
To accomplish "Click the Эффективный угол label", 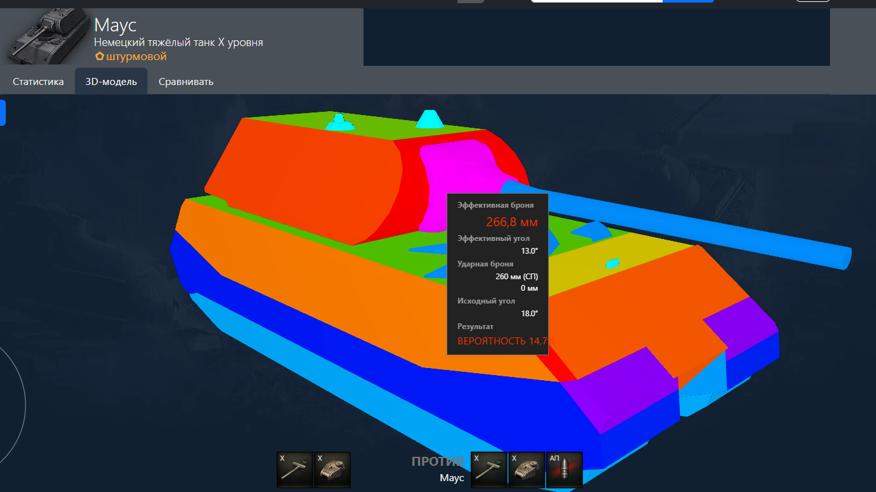I will coord(493,238).
